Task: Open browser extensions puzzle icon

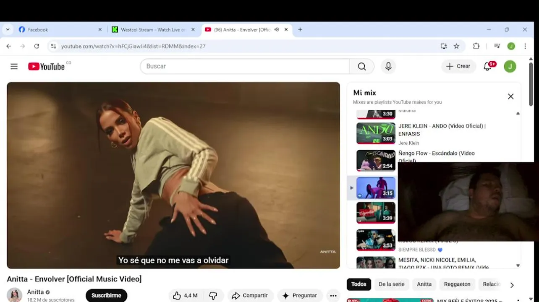Action: [x=476, y=46]
